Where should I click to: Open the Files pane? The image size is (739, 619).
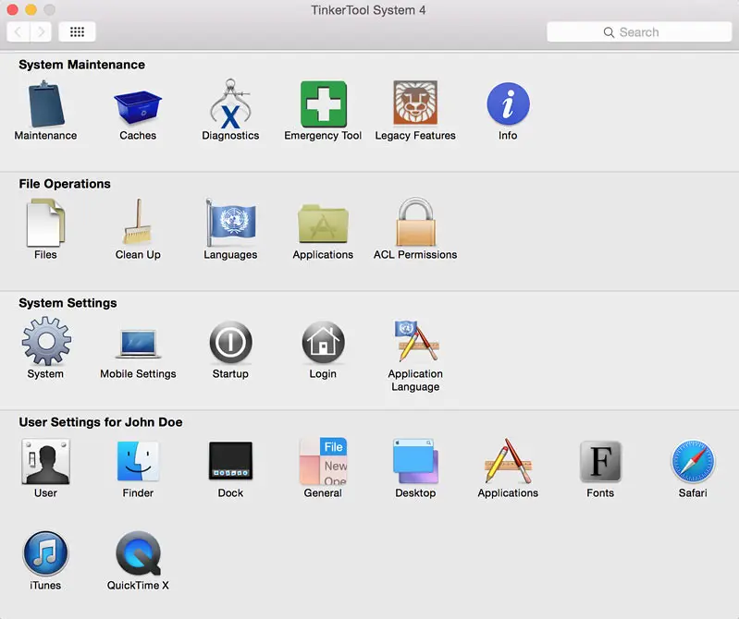click(x=45, y=222)
